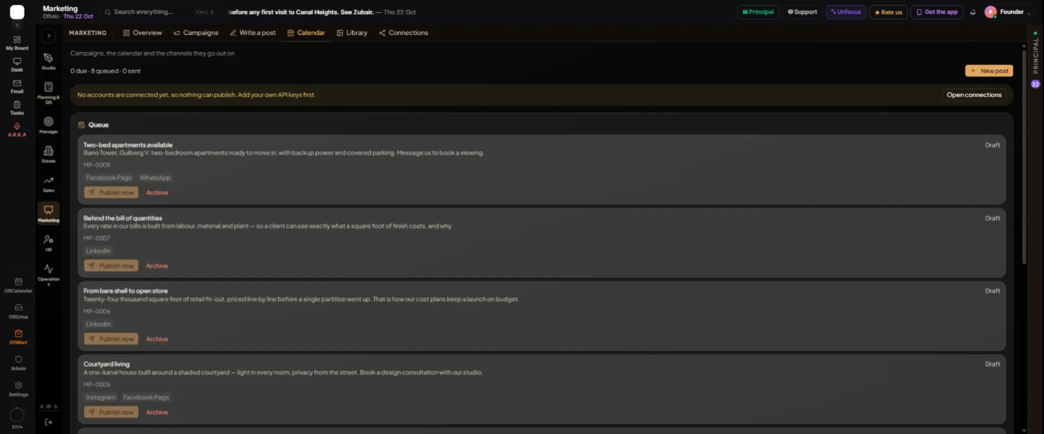Select the Calendar tab

tap(306, 33)
